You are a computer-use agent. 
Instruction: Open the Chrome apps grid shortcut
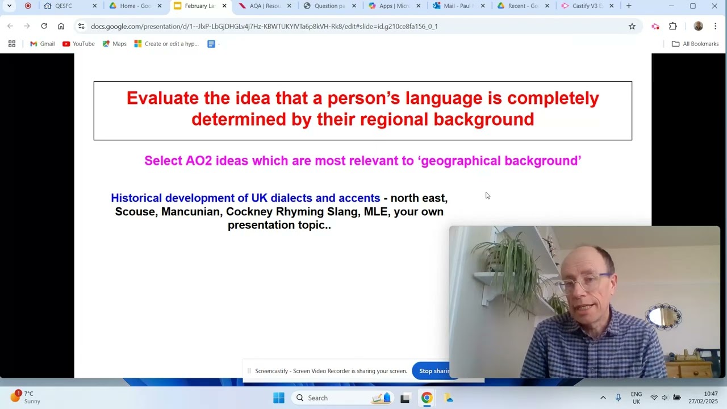coord(11,44)
